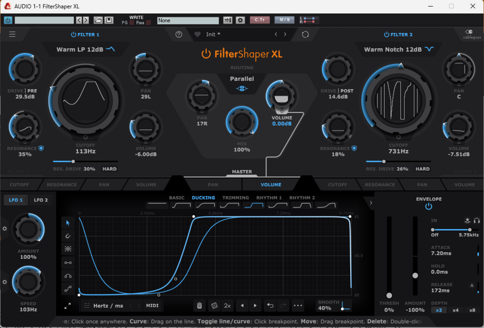Toggle Filter 1 HARD resonance drive
484x328 pixels.
pyautogui.click(x=110, y=169)
